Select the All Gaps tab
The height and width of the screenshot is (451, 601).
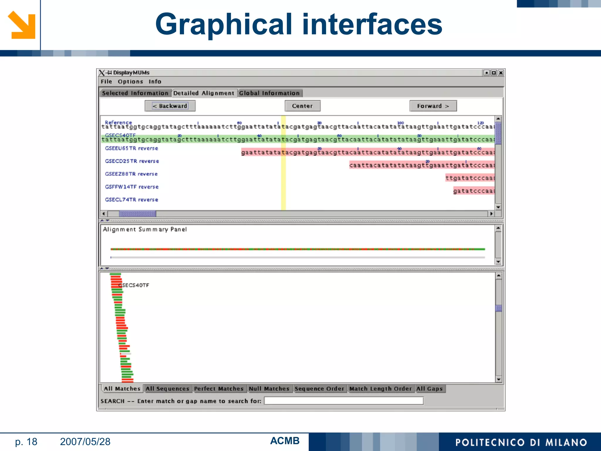(x=430, y=388)
